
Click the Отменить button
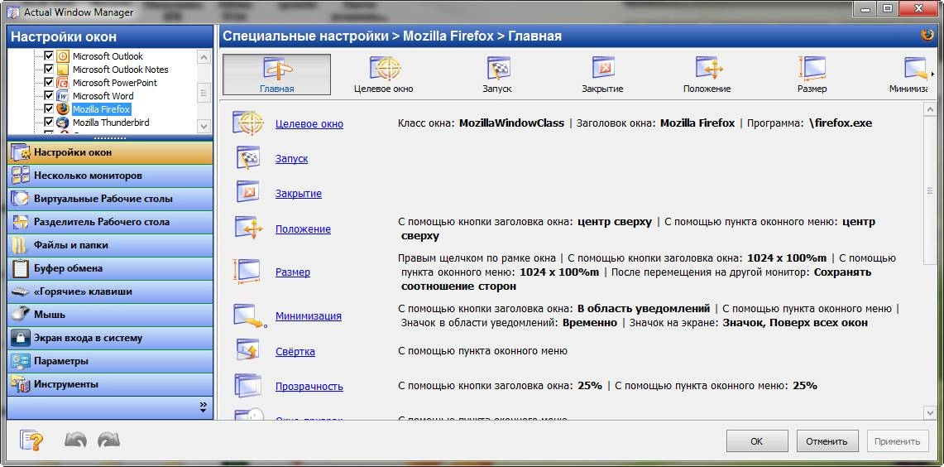pos(827,441)
